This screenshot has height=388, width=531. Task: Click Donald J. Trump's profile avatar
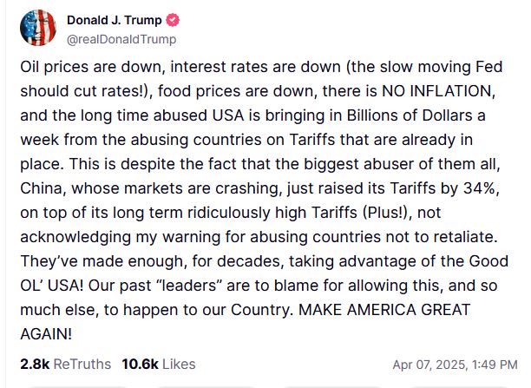click(x=37, y=29)
